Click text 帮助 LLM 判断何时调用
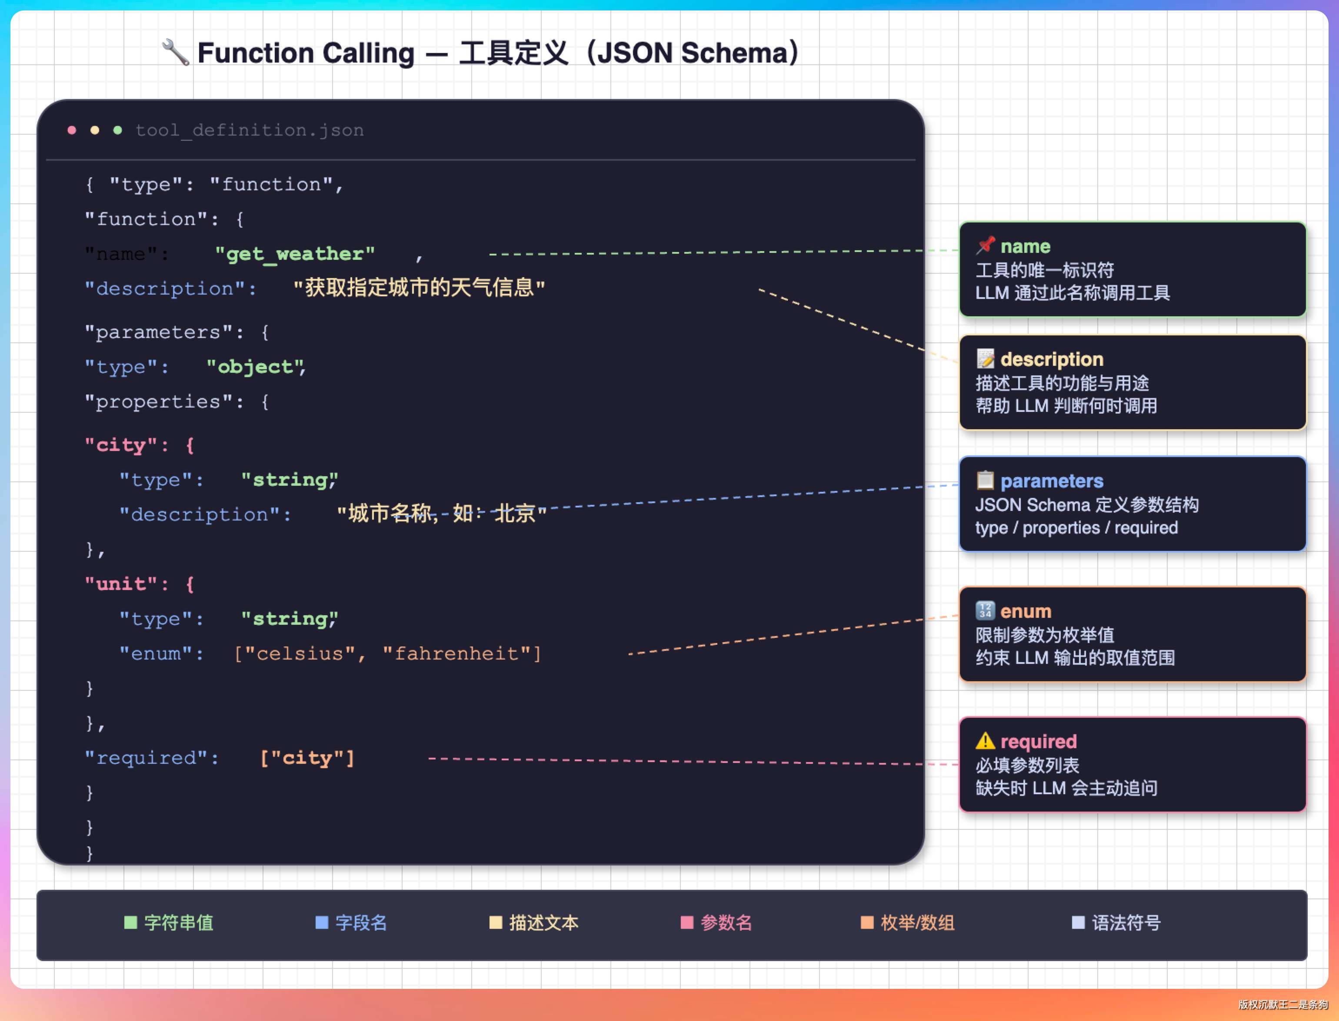Screen dimensions: 1339x1021 point(1066,406)
